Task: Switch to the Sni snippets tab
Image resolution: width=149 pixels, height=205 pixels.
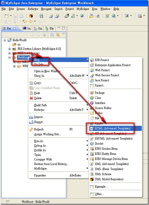Action: (x=38, y=28)
